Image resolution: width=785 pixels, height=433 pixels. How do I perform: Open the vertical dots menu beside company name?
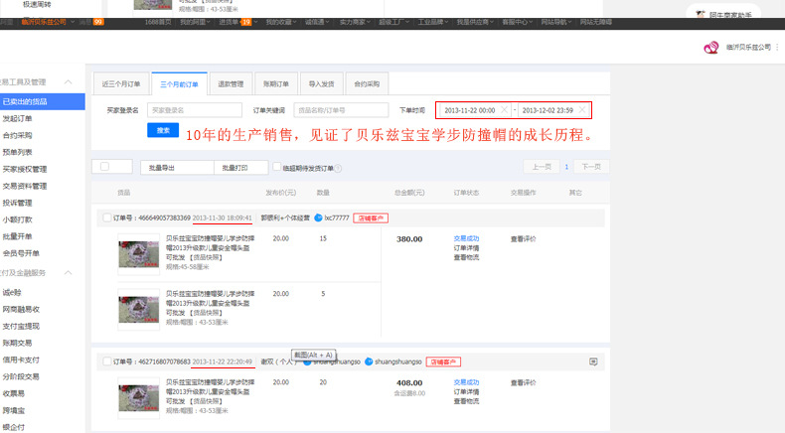(777, 47)
